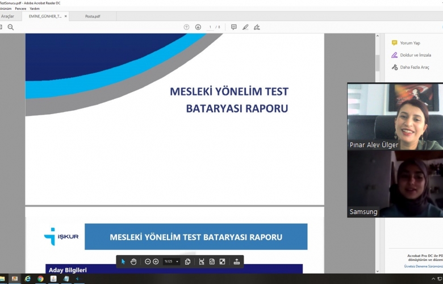Select the EMİNE_GÜNHER document tab

click(45, 16)
